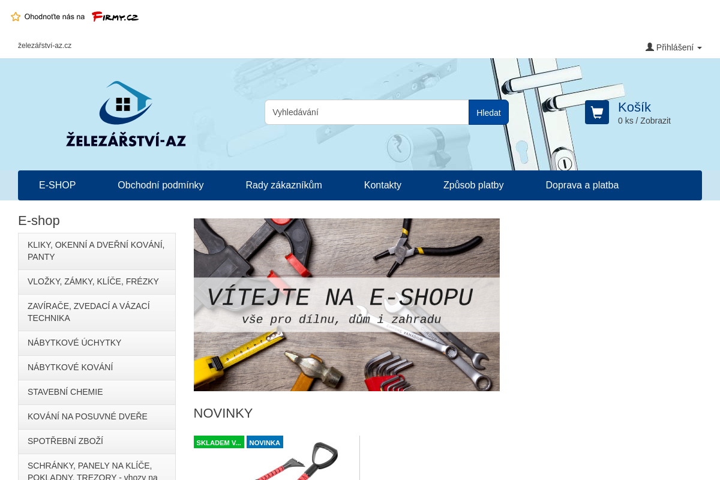The height and width of the screenshot is (480, 720).
Task: Select Doprava a platba in navigation
Action: tap(582, 185)
